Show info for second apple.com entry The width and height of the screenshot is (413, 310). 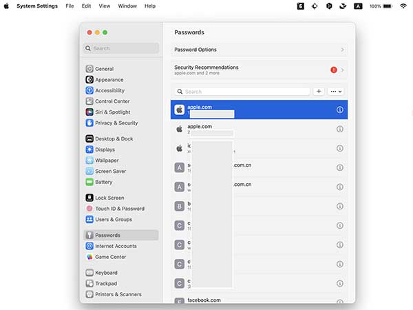[x=340, y=129]
